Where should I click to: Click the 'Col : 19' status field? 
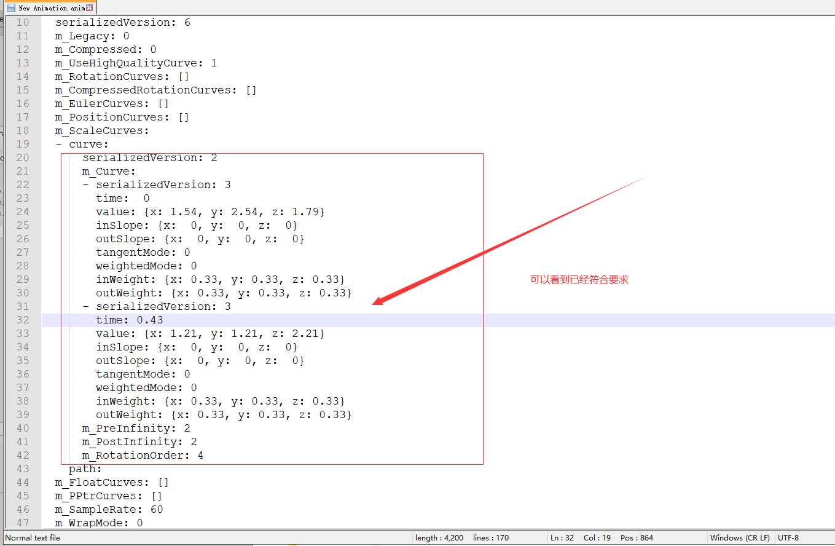pos(597,537)
